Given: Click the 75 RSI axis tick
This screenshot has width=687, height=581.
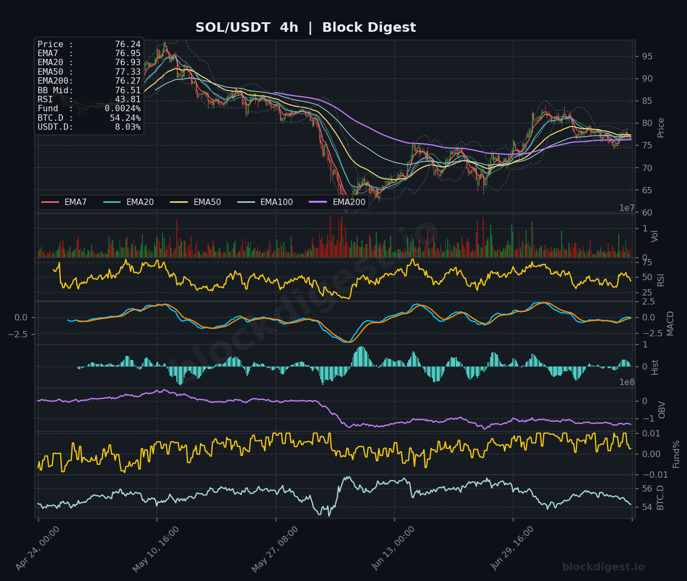Looking at the screenshot, I should [x=647, y=263].
